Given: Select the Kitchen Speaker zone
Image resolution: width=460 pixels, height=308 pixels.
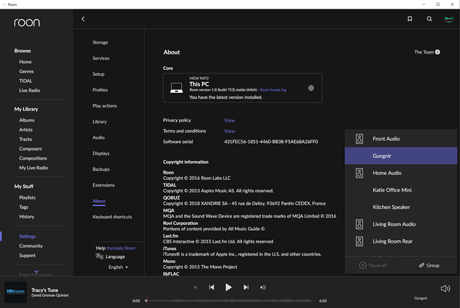Looking at the screenshot, I should coord(401,207).
